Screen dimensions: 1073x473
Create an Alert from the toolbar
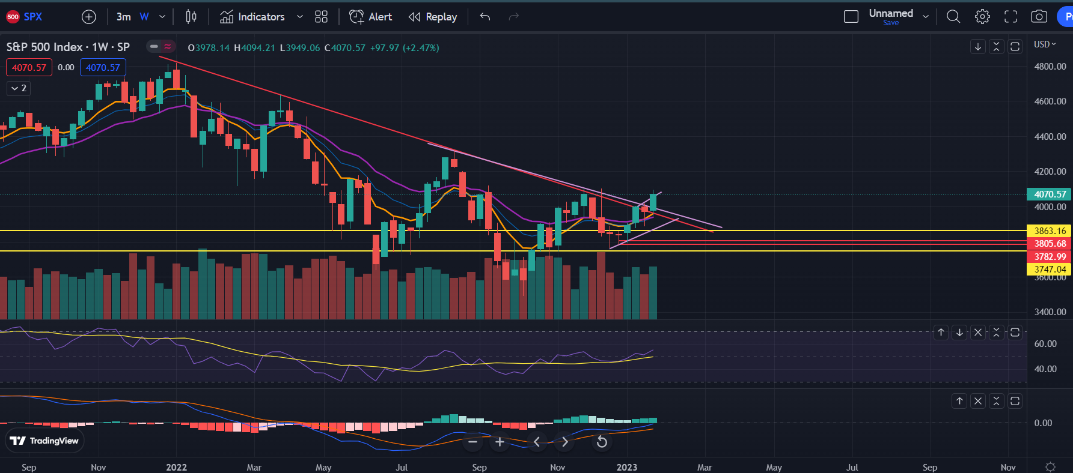pos(371,17)
